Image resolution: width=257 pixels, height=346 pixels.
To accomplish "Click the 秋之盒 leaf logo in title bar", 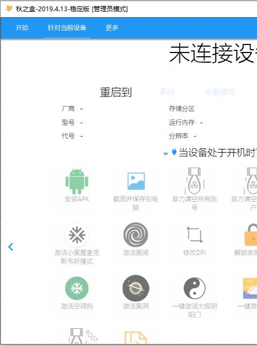I will pos(9,9).
